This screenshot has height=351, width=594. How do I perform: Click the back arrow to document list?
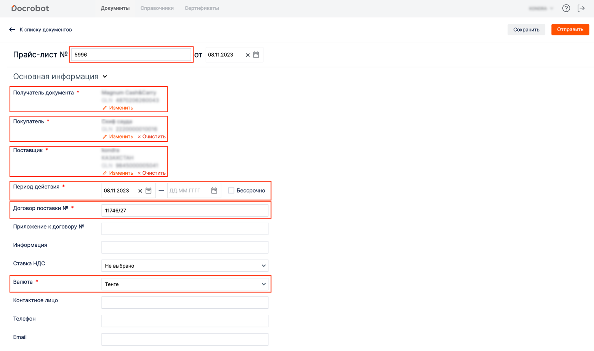(x=12, y=30)
